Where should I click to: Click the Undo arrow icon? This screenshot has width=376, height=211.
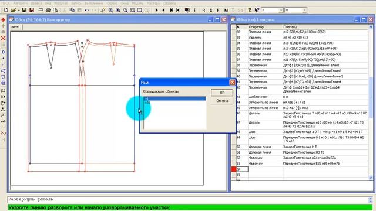pyautogui.click(x=86, y=10)
